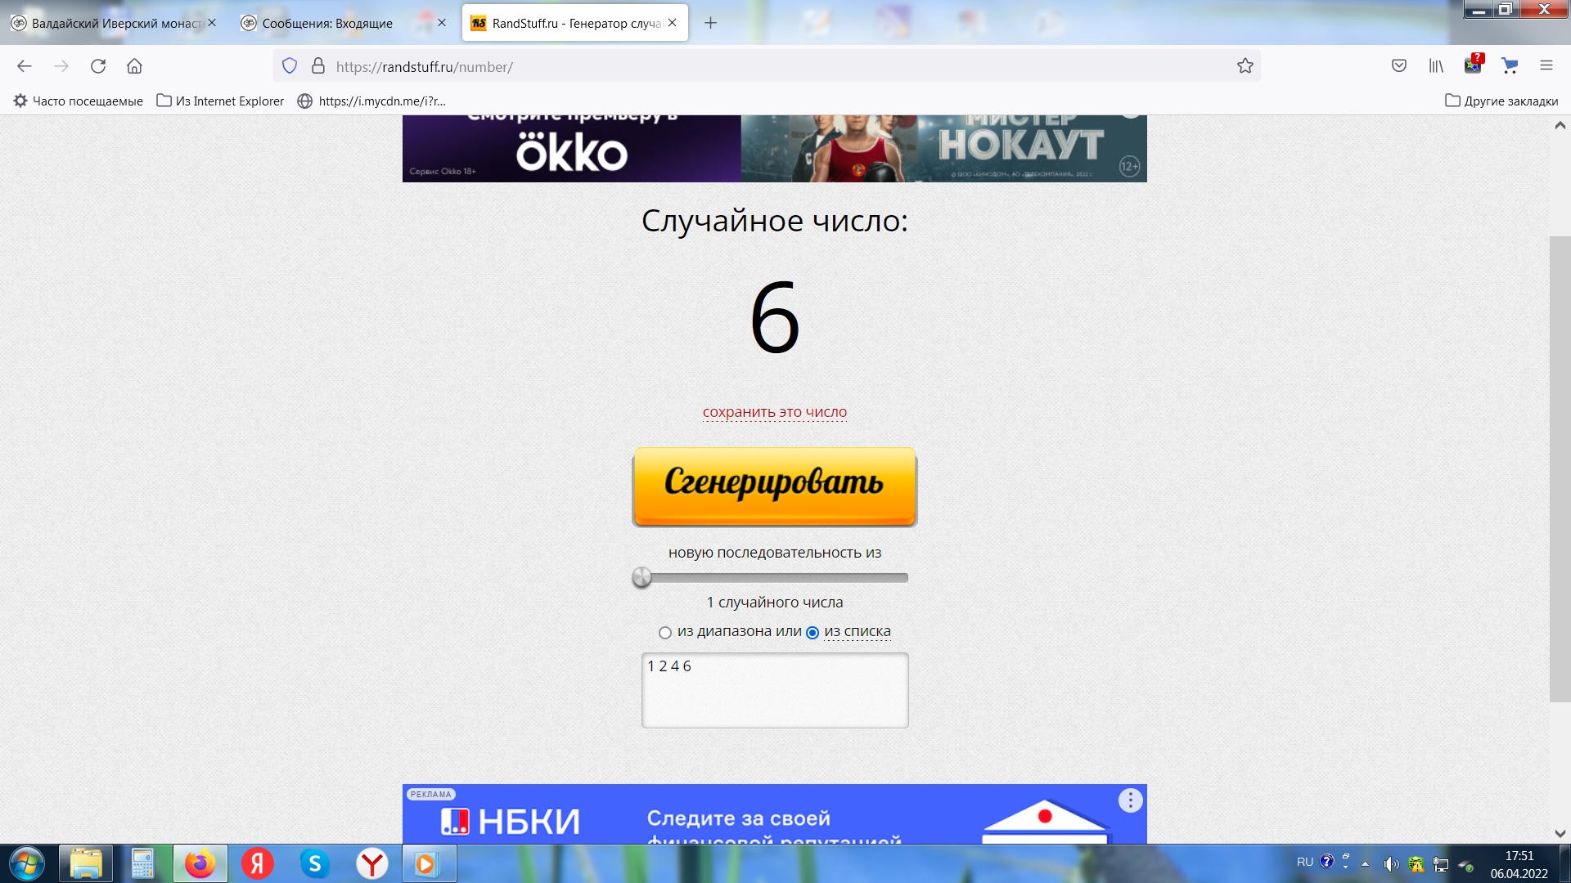Open the volume speaker tray icon
Image resolution: width=1571 pixels, height=883 pixels.
coord(1390,864)
